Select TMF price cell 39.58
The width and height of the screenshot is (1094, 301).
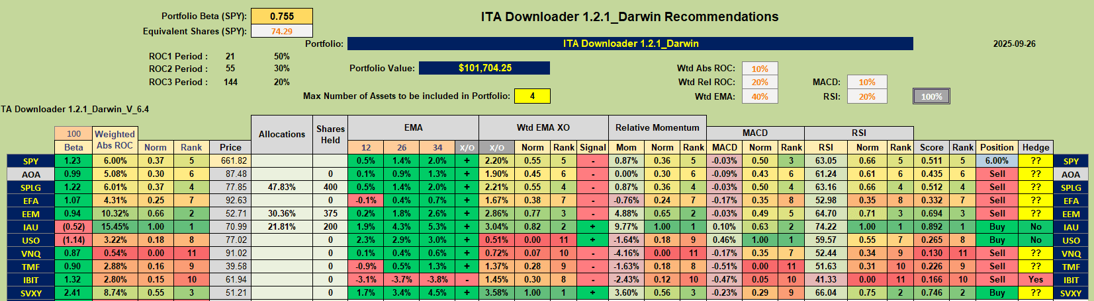[x=230, y=266]
